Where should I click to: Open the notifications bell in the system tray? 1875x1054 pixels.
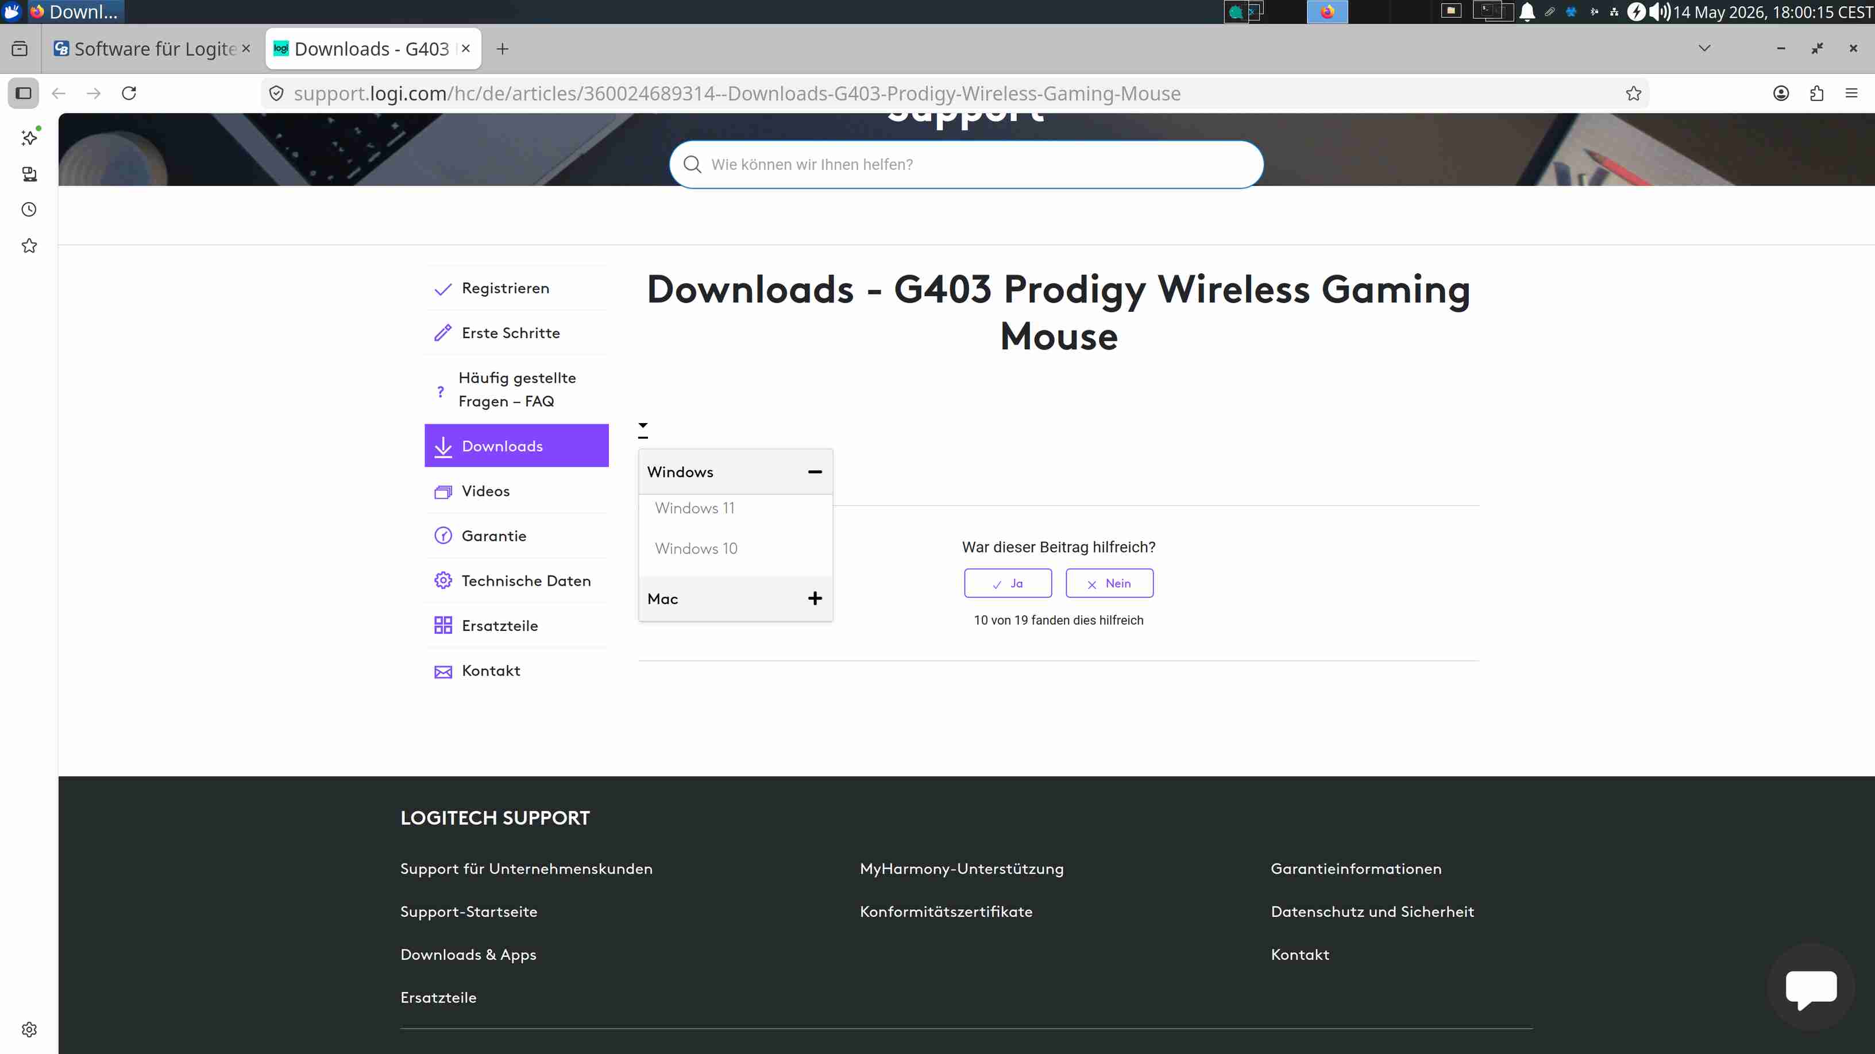point(1527,11)
